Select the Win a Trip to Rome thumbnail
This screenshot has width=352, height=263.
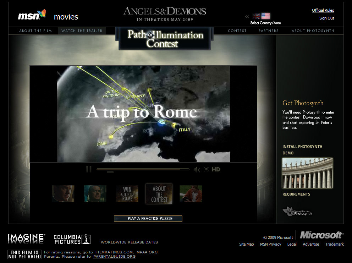point(127,193)
